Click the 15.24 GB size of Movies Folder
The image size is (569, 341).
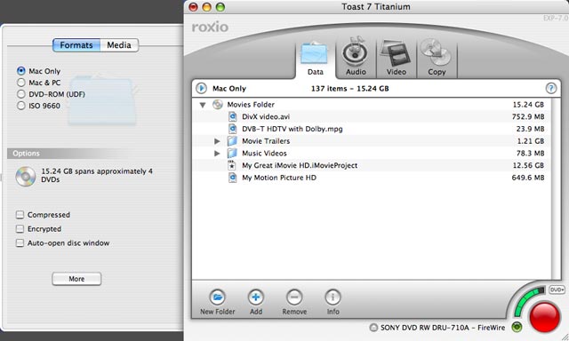[528, 105]
